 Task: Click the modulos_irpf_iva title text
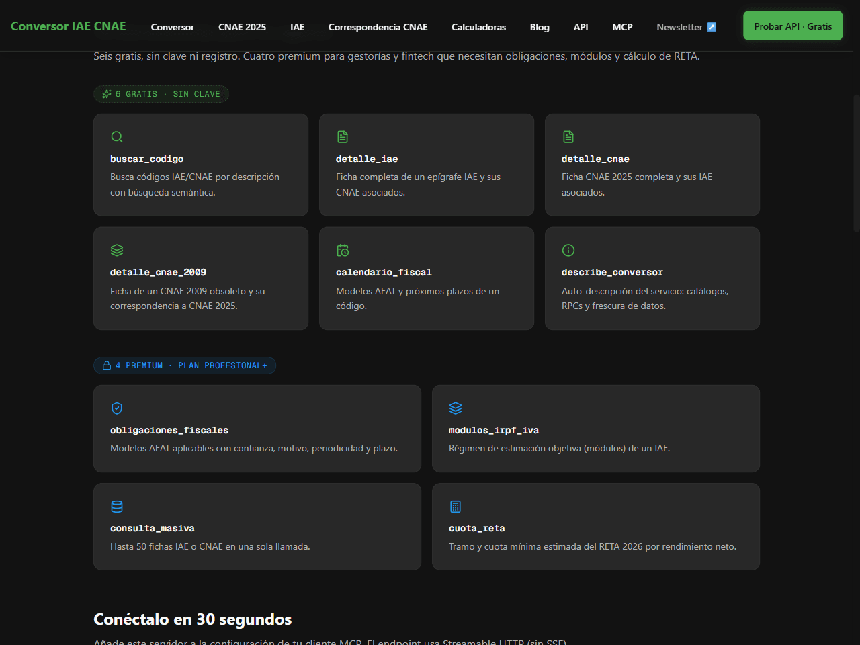[494, 431]
